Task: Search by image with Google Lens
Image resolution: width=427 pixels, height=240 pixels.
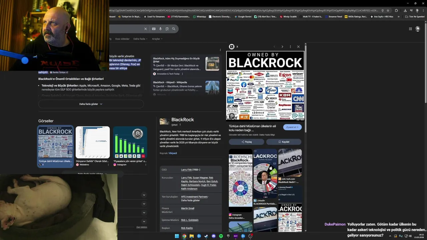Action: click(167, 29)
